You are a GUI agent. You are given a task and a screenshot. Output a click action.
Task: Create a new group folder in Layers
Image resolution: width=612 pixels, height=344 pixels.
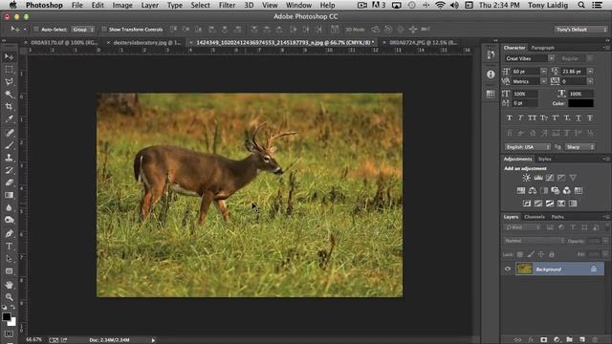(569, 340)
